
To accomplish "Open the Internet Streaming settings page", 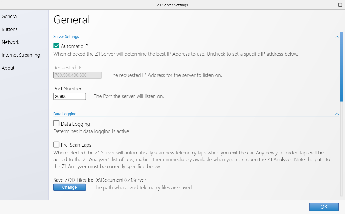I will click(x=21, y=55).
